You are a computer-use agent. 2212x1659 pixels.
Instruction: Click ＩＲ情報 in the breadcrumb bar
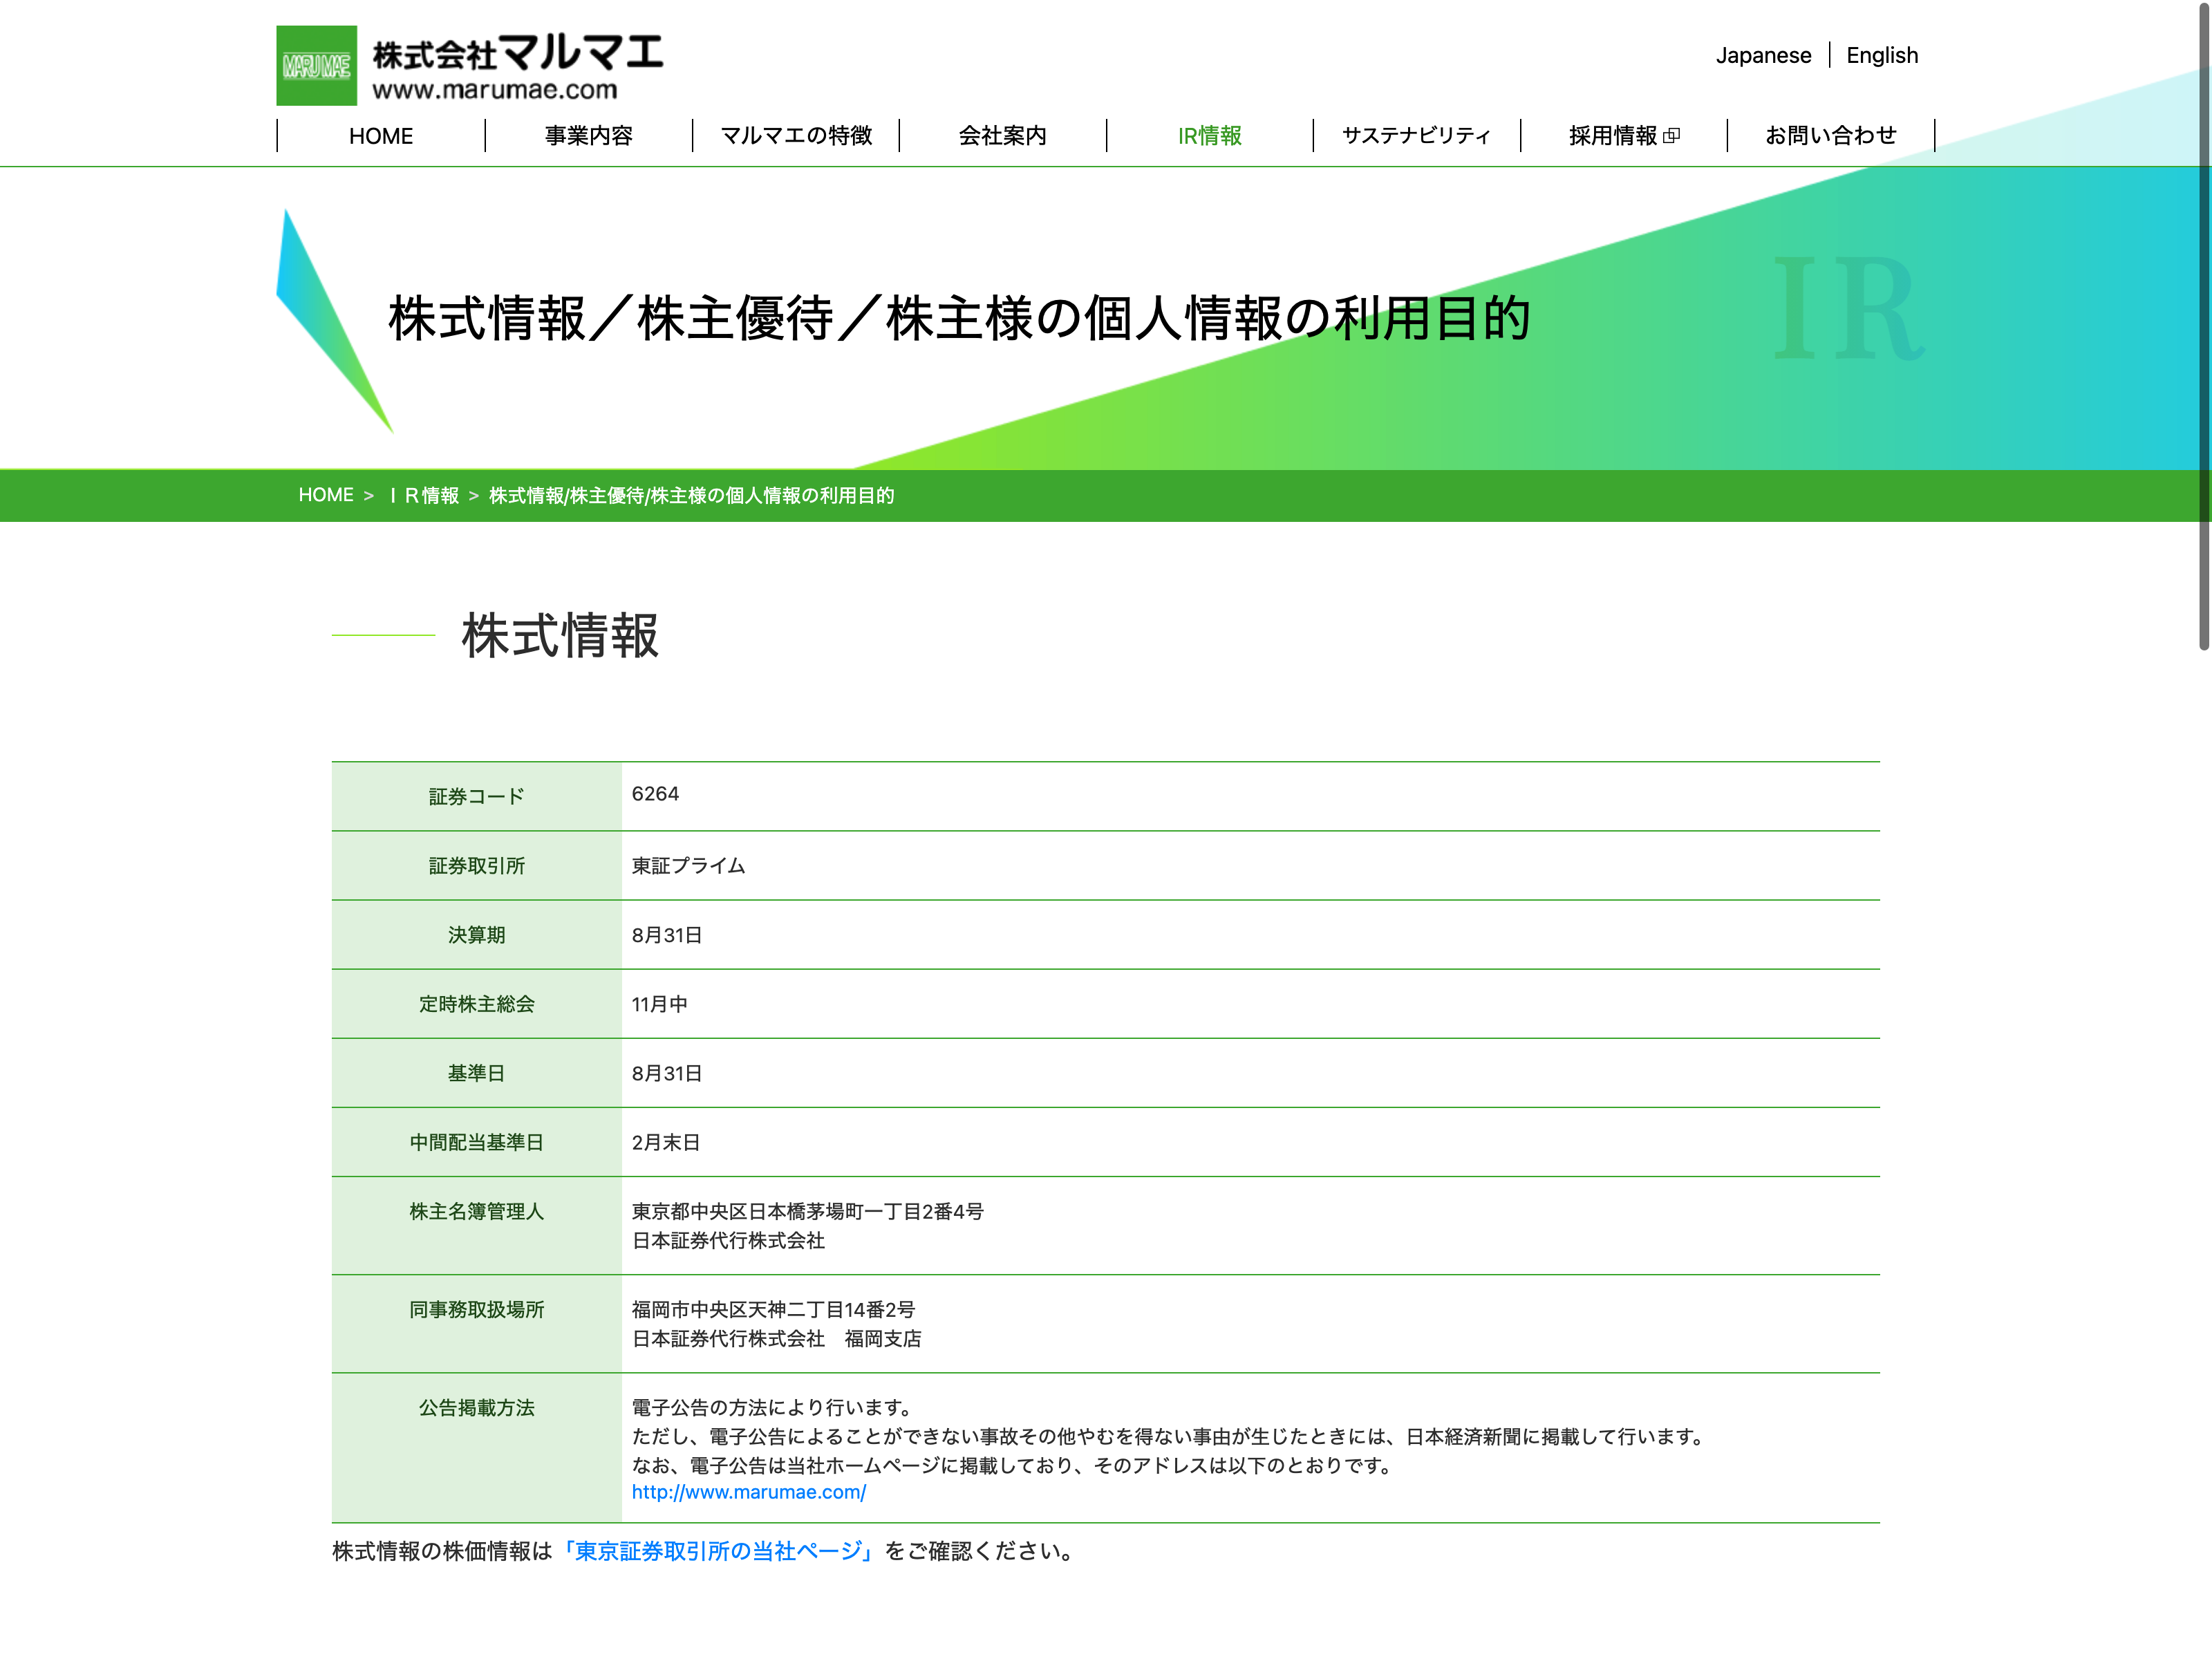pos(424,496)
